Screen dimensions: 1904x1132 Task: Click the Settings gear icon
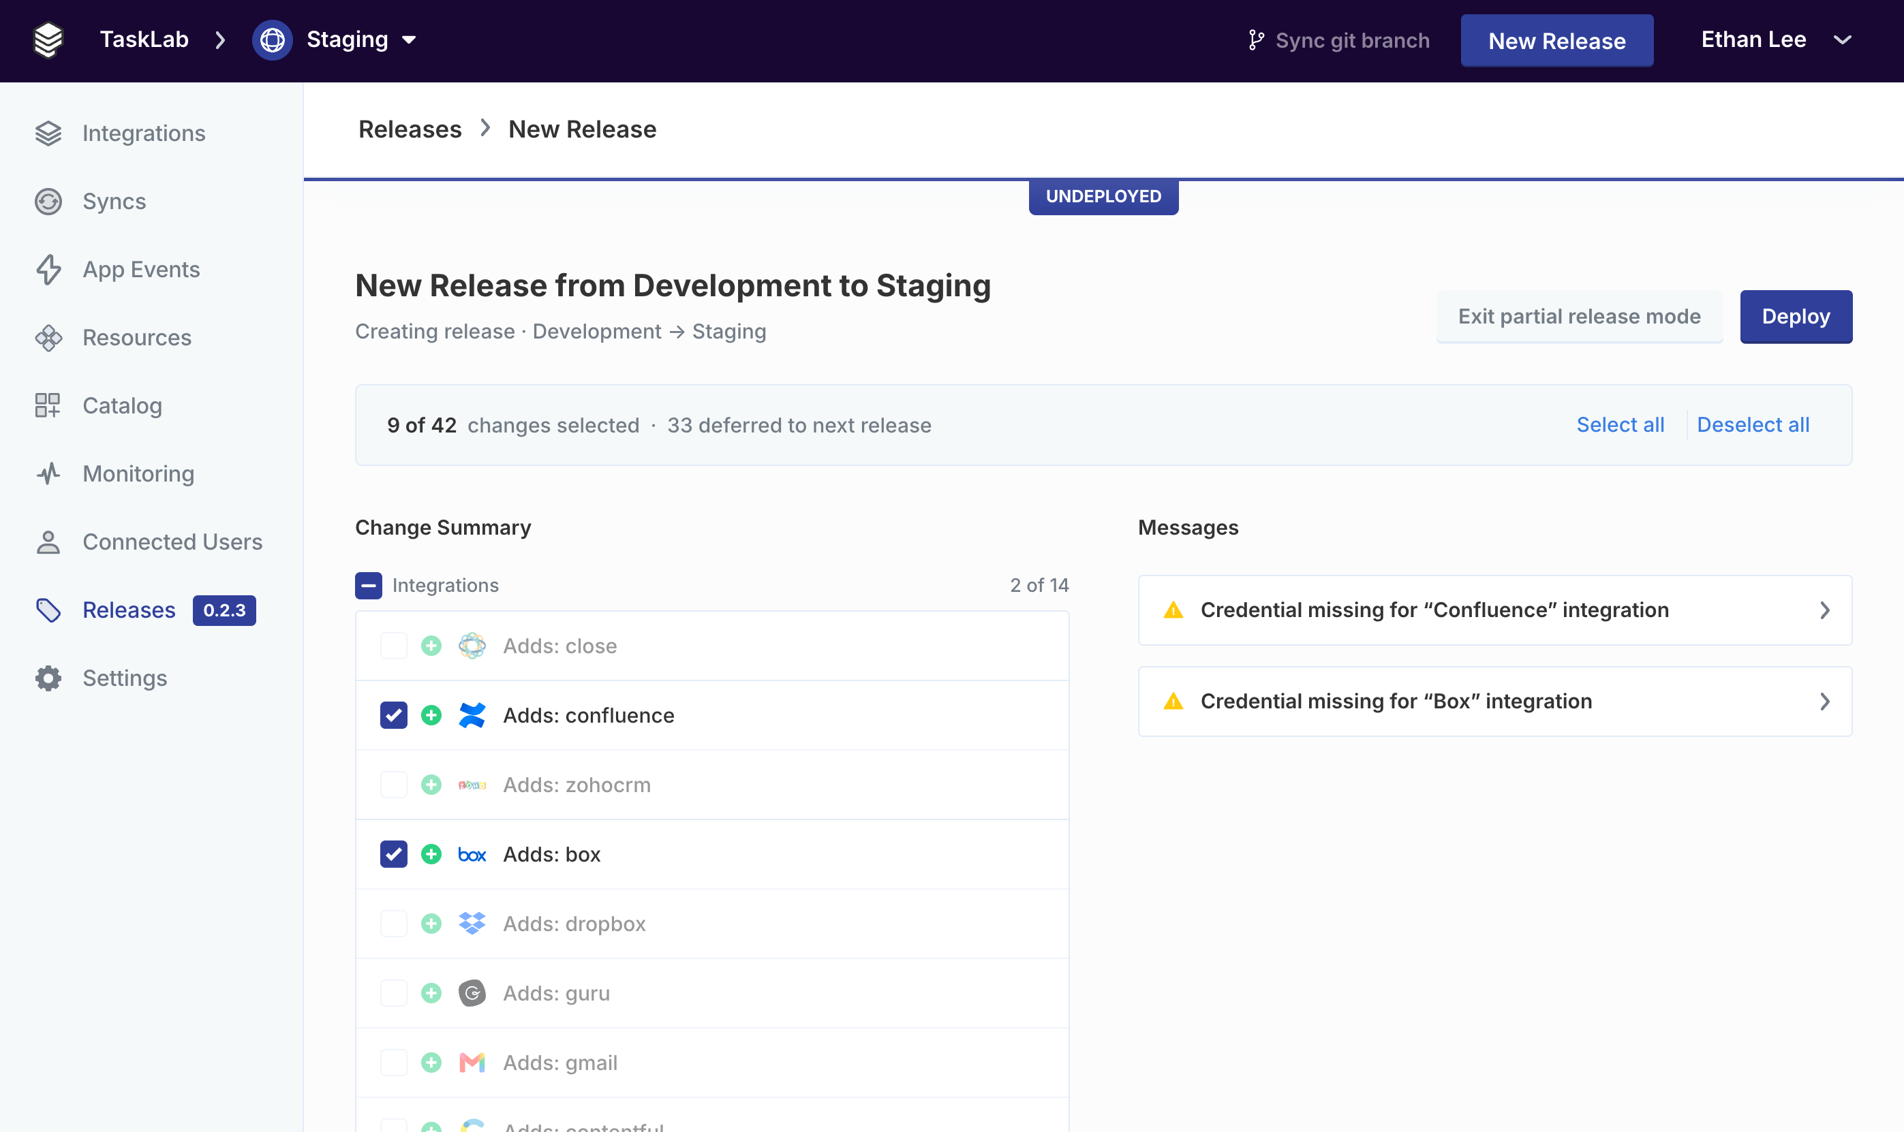(48, 678)
